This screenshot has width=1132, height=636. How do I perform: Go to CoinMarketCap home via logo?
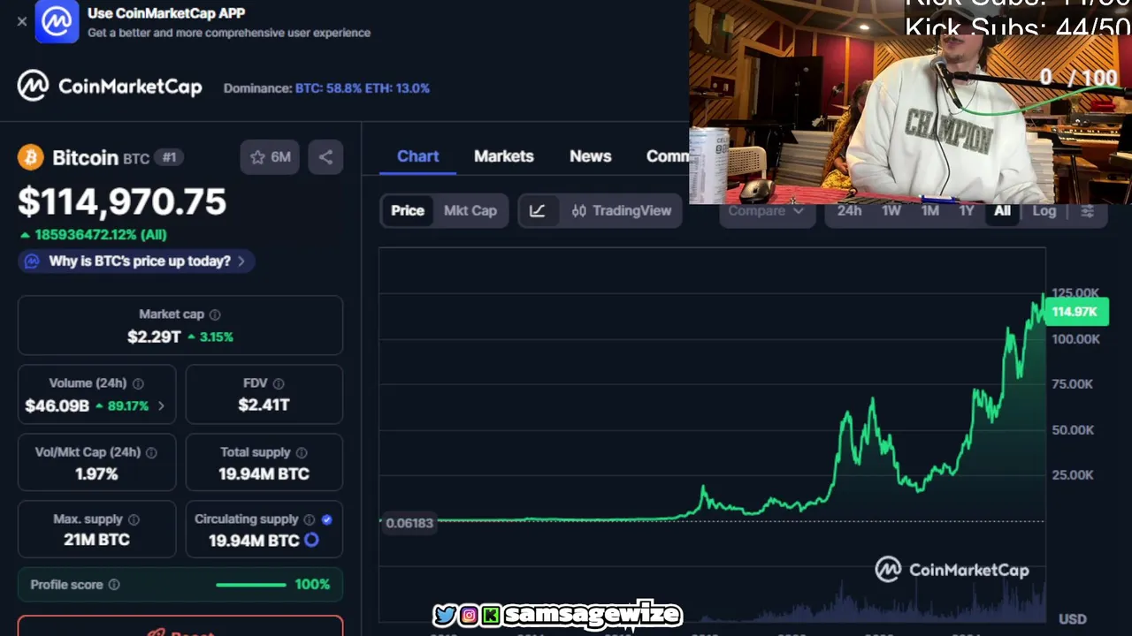(110, 87)
